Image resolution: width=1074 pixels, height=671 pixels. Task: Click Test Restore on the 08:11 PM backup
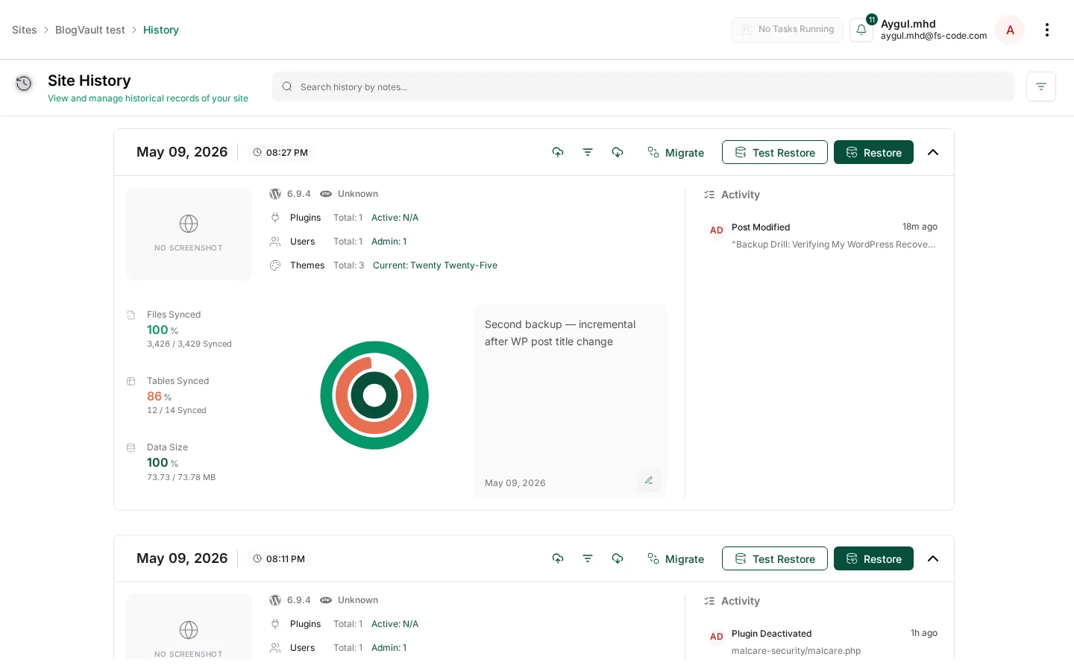tap(775, 558)
